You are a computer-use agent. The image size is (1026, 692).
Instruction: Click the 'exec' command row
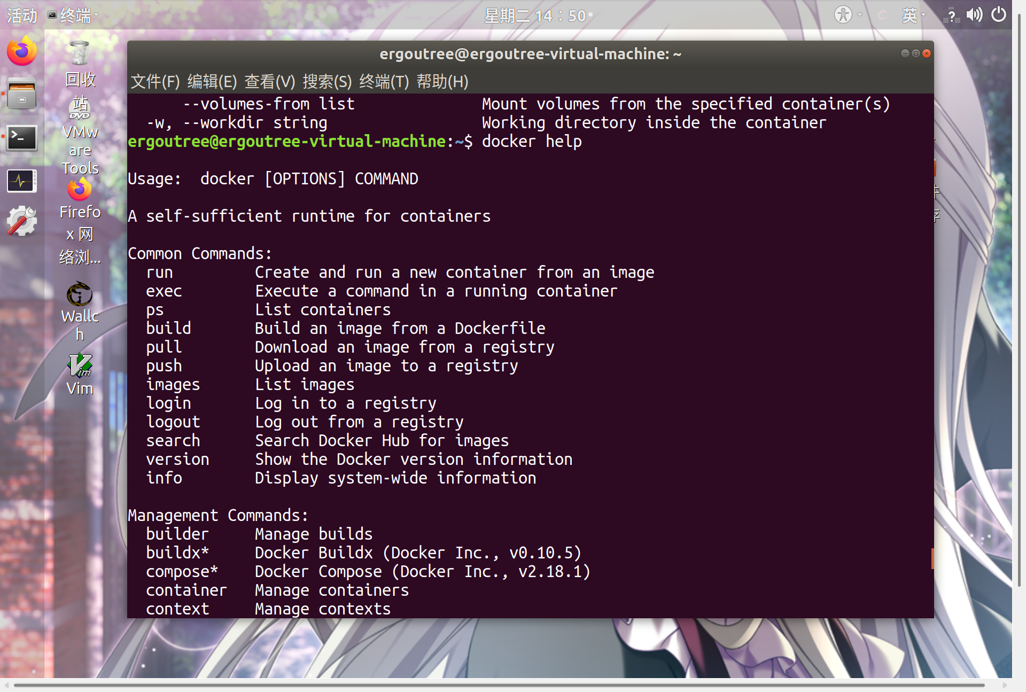point(382,291)
